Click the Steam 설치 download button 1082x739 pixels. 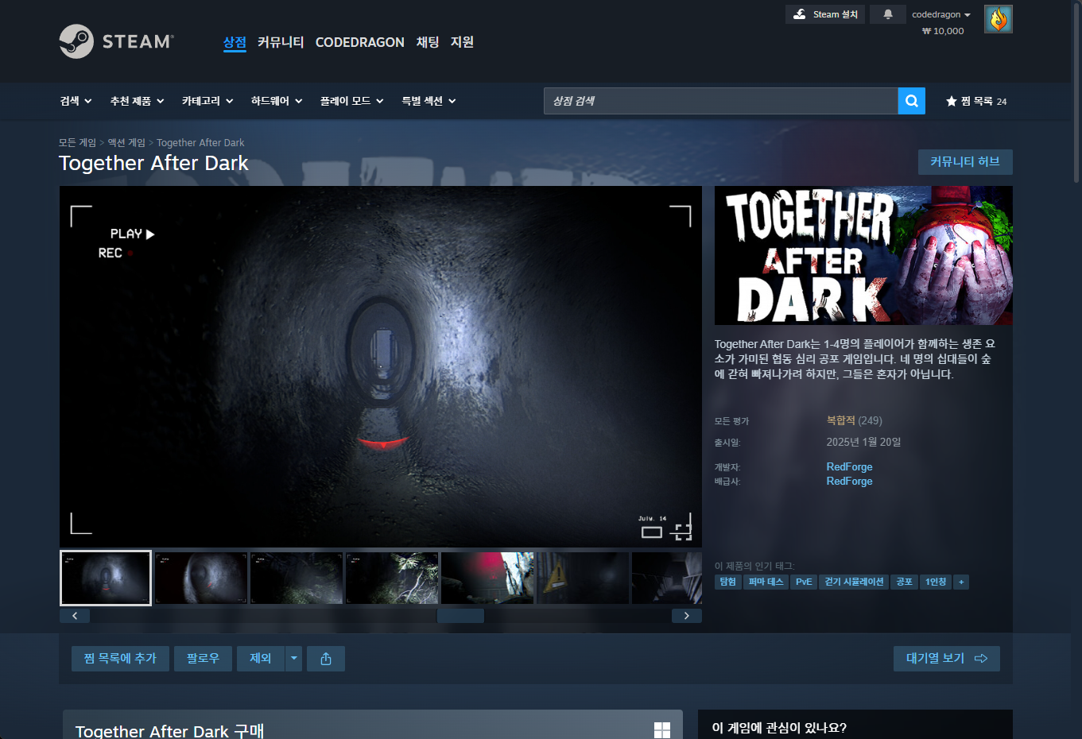pyautogui.click(x=825, y=14)
